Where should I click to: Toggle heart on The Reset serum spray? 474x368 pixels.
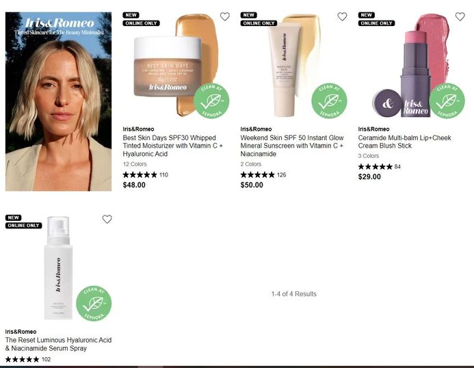tap(107, 219)
